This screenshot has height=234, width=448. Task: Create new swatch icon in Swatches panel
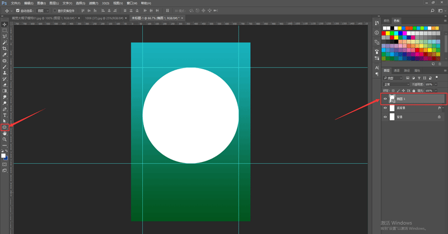pyautogui.click(x=433, y=64)
